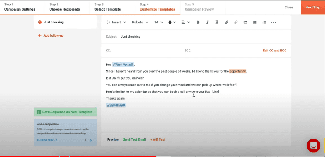Open the text color picker
This screenshot has width=325, height=157.
point(172,22)
